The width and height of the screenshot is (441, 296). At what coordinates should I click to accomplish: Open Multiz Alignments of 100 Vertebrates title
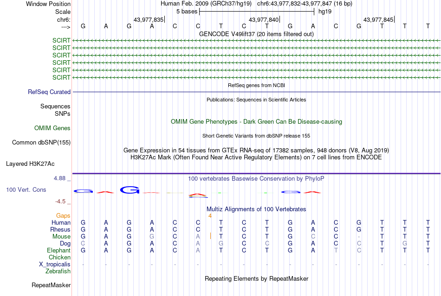[x=256, y=209]
